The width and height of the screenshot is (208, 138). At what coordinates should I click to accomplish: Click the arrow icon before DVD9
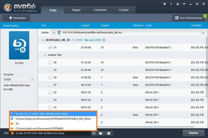pyautogui.click(x=73, y=40)
